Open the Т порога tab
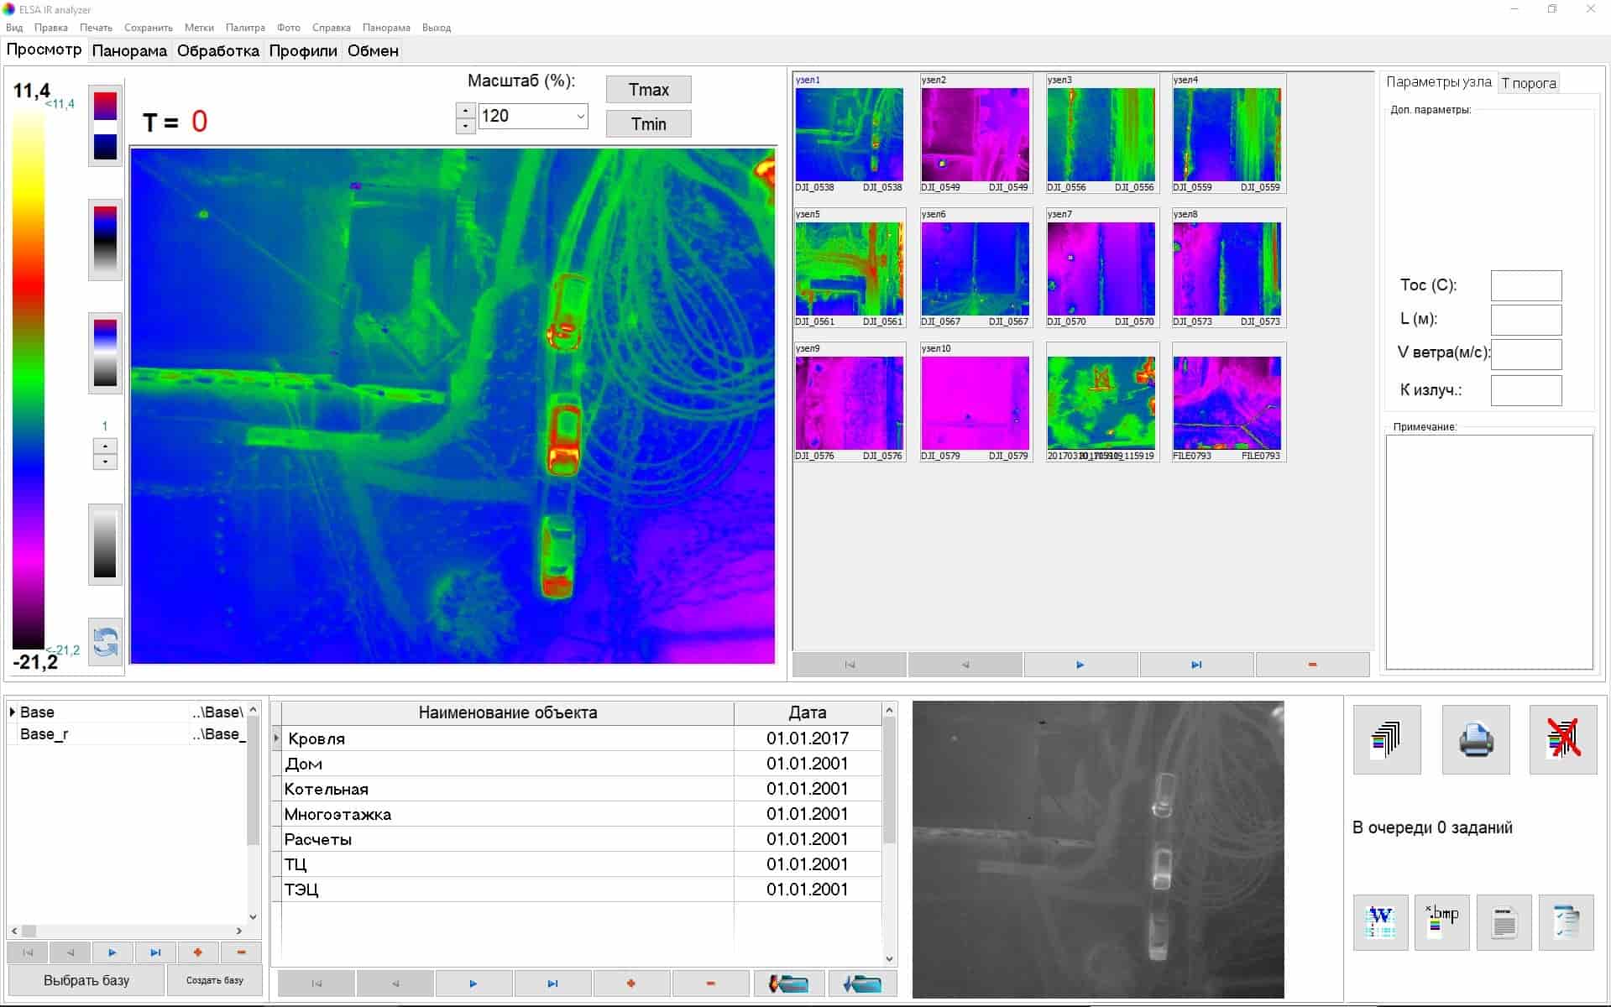This screenshot has height=1007, width=1611. tap(1529, 83)
